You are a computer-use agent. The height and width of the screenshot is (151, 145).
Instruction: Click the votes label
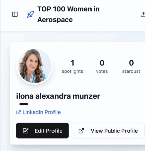click(102, 71)
